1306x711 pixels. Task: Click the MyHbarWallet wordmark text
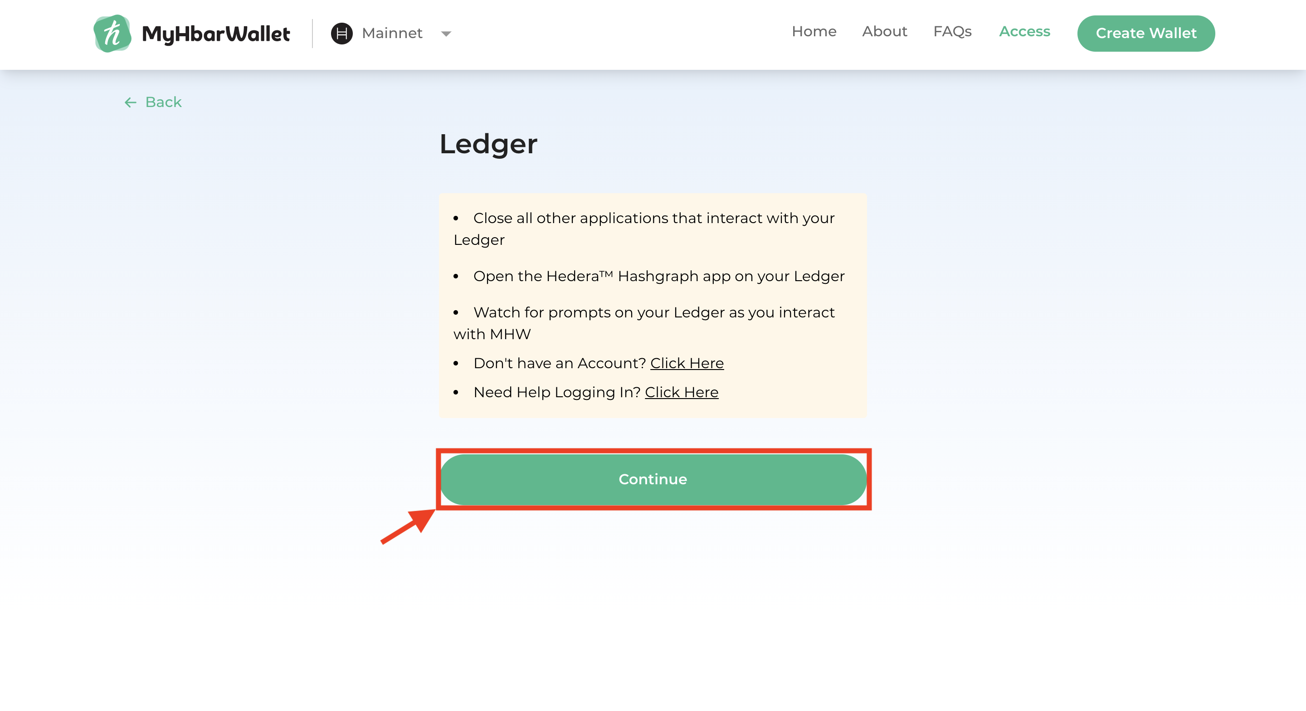(x=215, y=34)
